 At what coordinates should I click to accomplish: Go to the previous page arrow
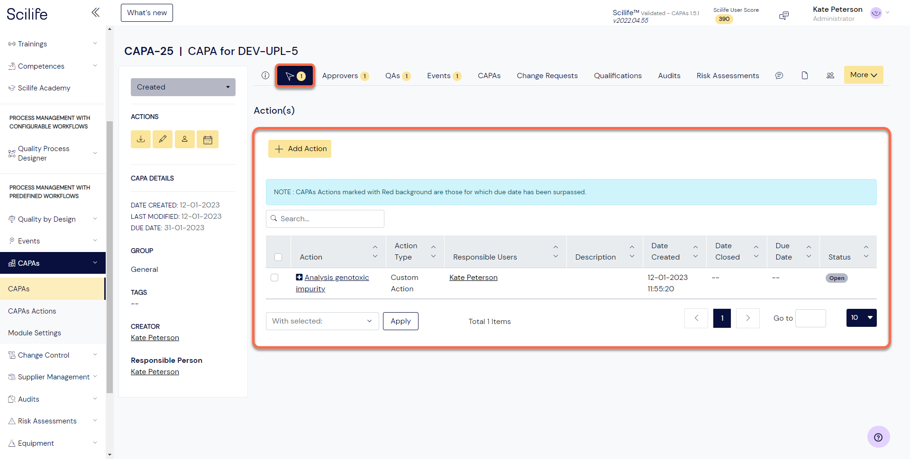[x=696, y=318]
